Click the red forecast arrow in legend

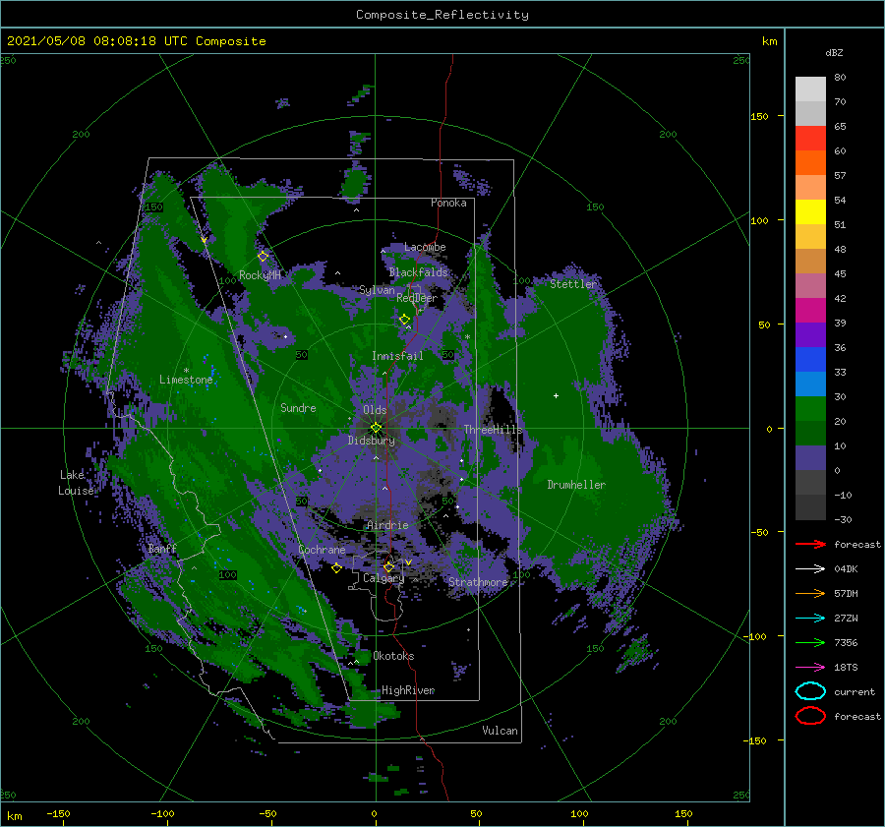click(x=810, y=544)
